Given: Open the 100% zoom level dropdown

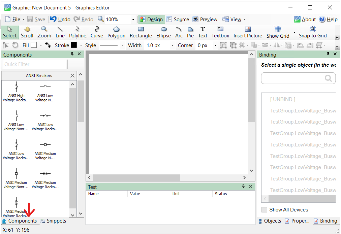Looking at the screenshot, I should point(133,20).
